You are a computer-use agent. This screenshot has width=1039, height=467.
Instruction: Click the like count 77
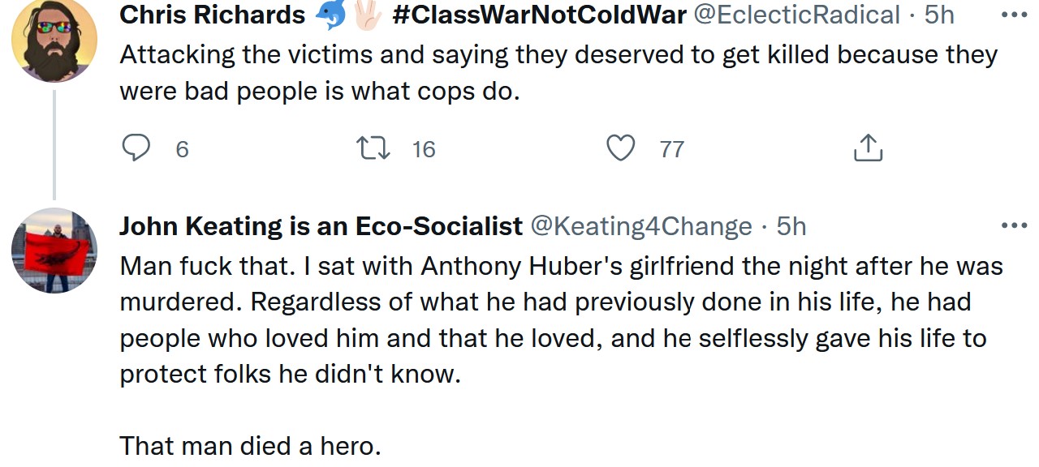(672, 149)
